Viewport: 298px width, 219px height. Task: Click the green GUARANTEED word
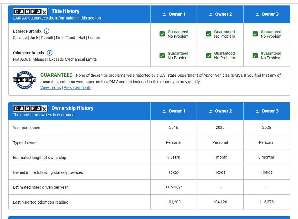pyautogui.click(x=56, y=75)
